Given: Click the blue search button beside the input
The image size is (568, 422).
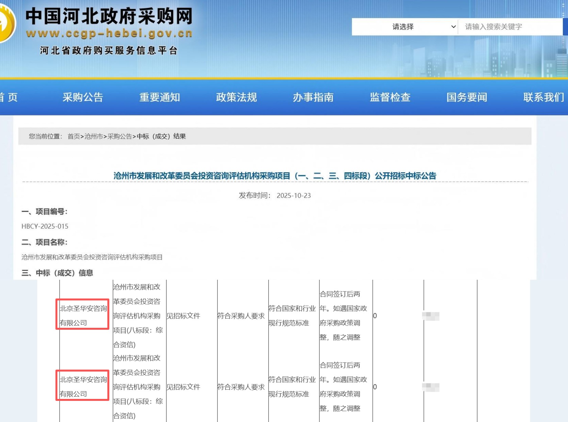Looking at the screenshot, I should (x=565, y=27).
